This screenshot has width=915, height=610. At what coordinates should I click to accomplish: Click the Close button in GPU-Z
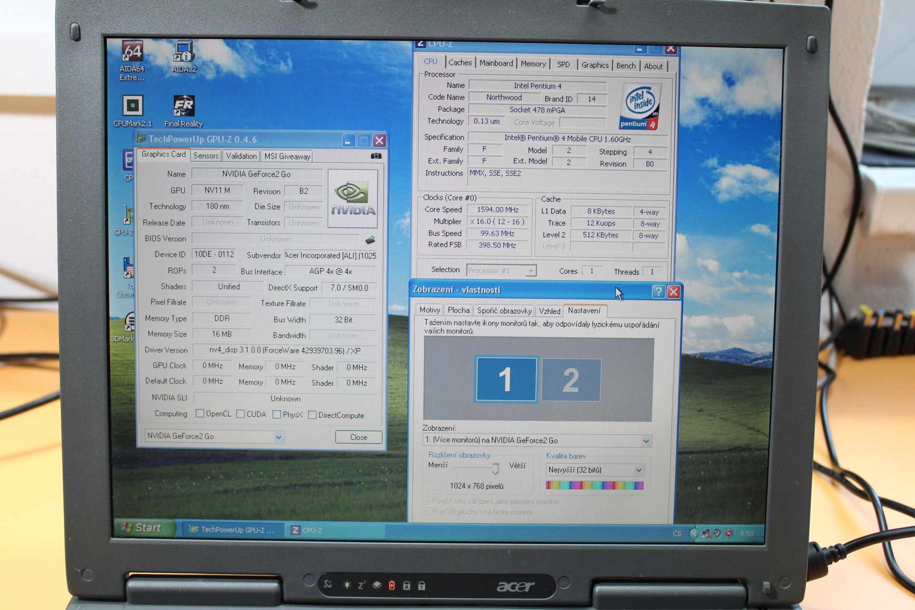pos(358,437)
